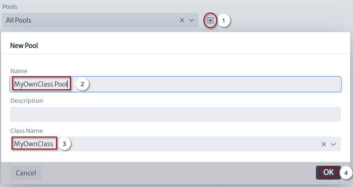Click the New Pool dialog title
Viewport: 353px width, 187px height.
(x=24, y=46)
